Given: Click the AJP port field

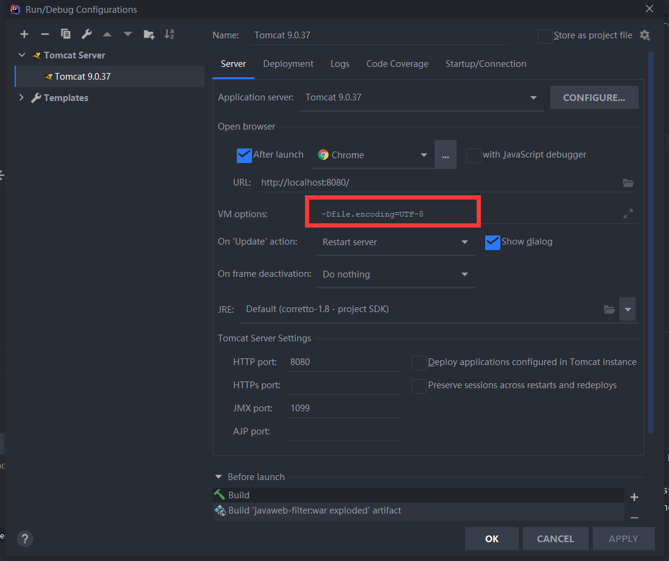Looking at the screenshot, I should pyautogui.click(x=343, y=431).
